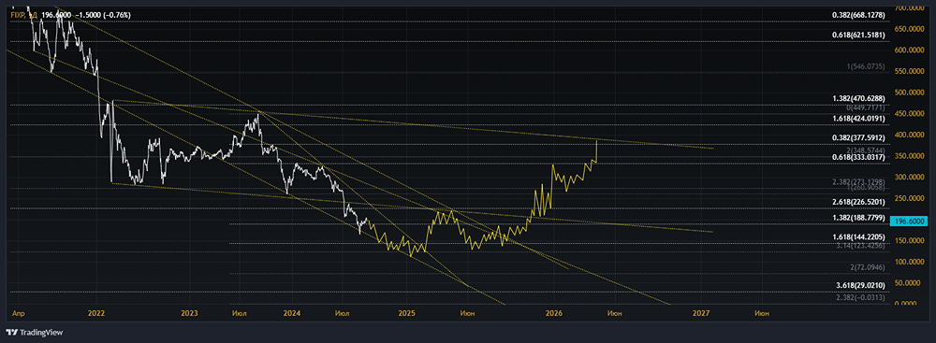Click Fibonacci label 1.618(144.2205)
The image size is (936, 343).
[x=857, y=237]
